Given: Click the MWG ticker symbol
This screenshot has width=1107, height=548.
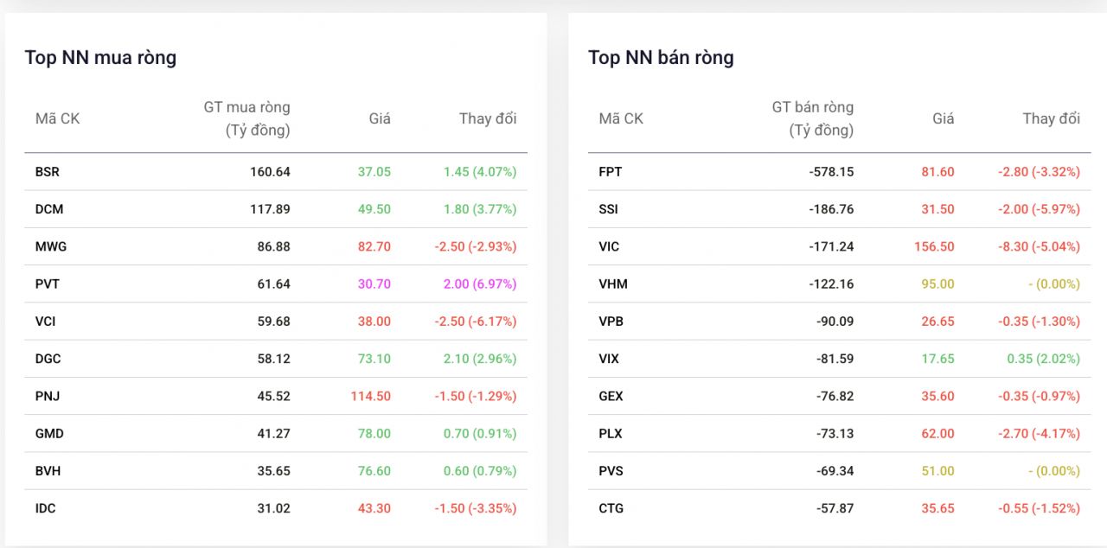Looking at the screenshot, I should click(51, 246).
